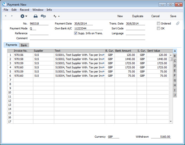Click the print preview icon

pos(43,16)
